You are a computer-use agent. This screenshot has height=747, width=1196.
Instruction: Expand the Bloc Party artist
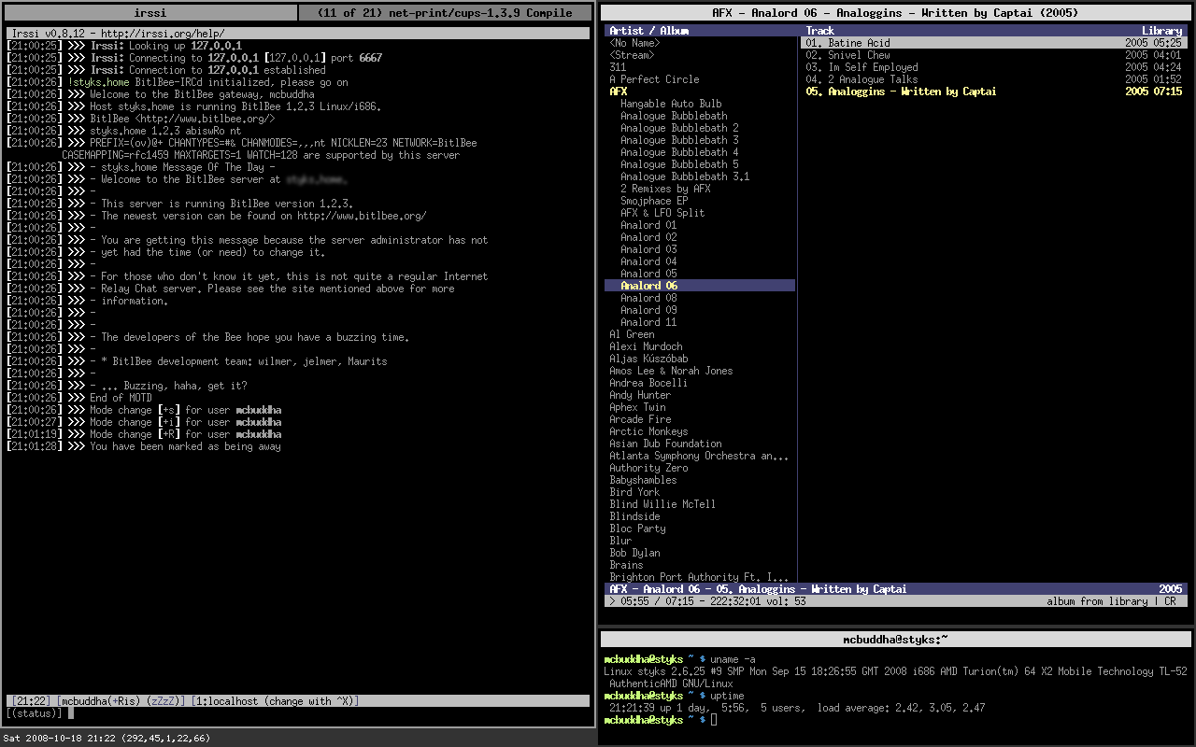(637, 529)
